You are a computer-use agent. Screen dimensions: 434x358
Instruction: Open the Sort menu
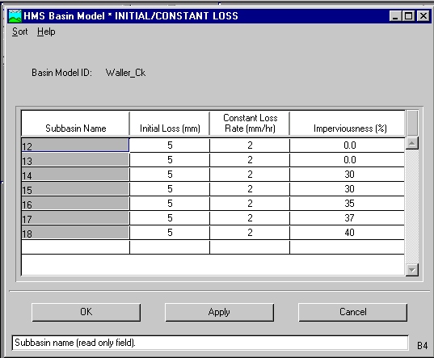[19, 32]
